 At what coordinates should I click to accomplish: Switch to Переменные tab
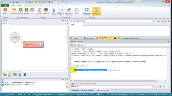(x=75, y=90)
